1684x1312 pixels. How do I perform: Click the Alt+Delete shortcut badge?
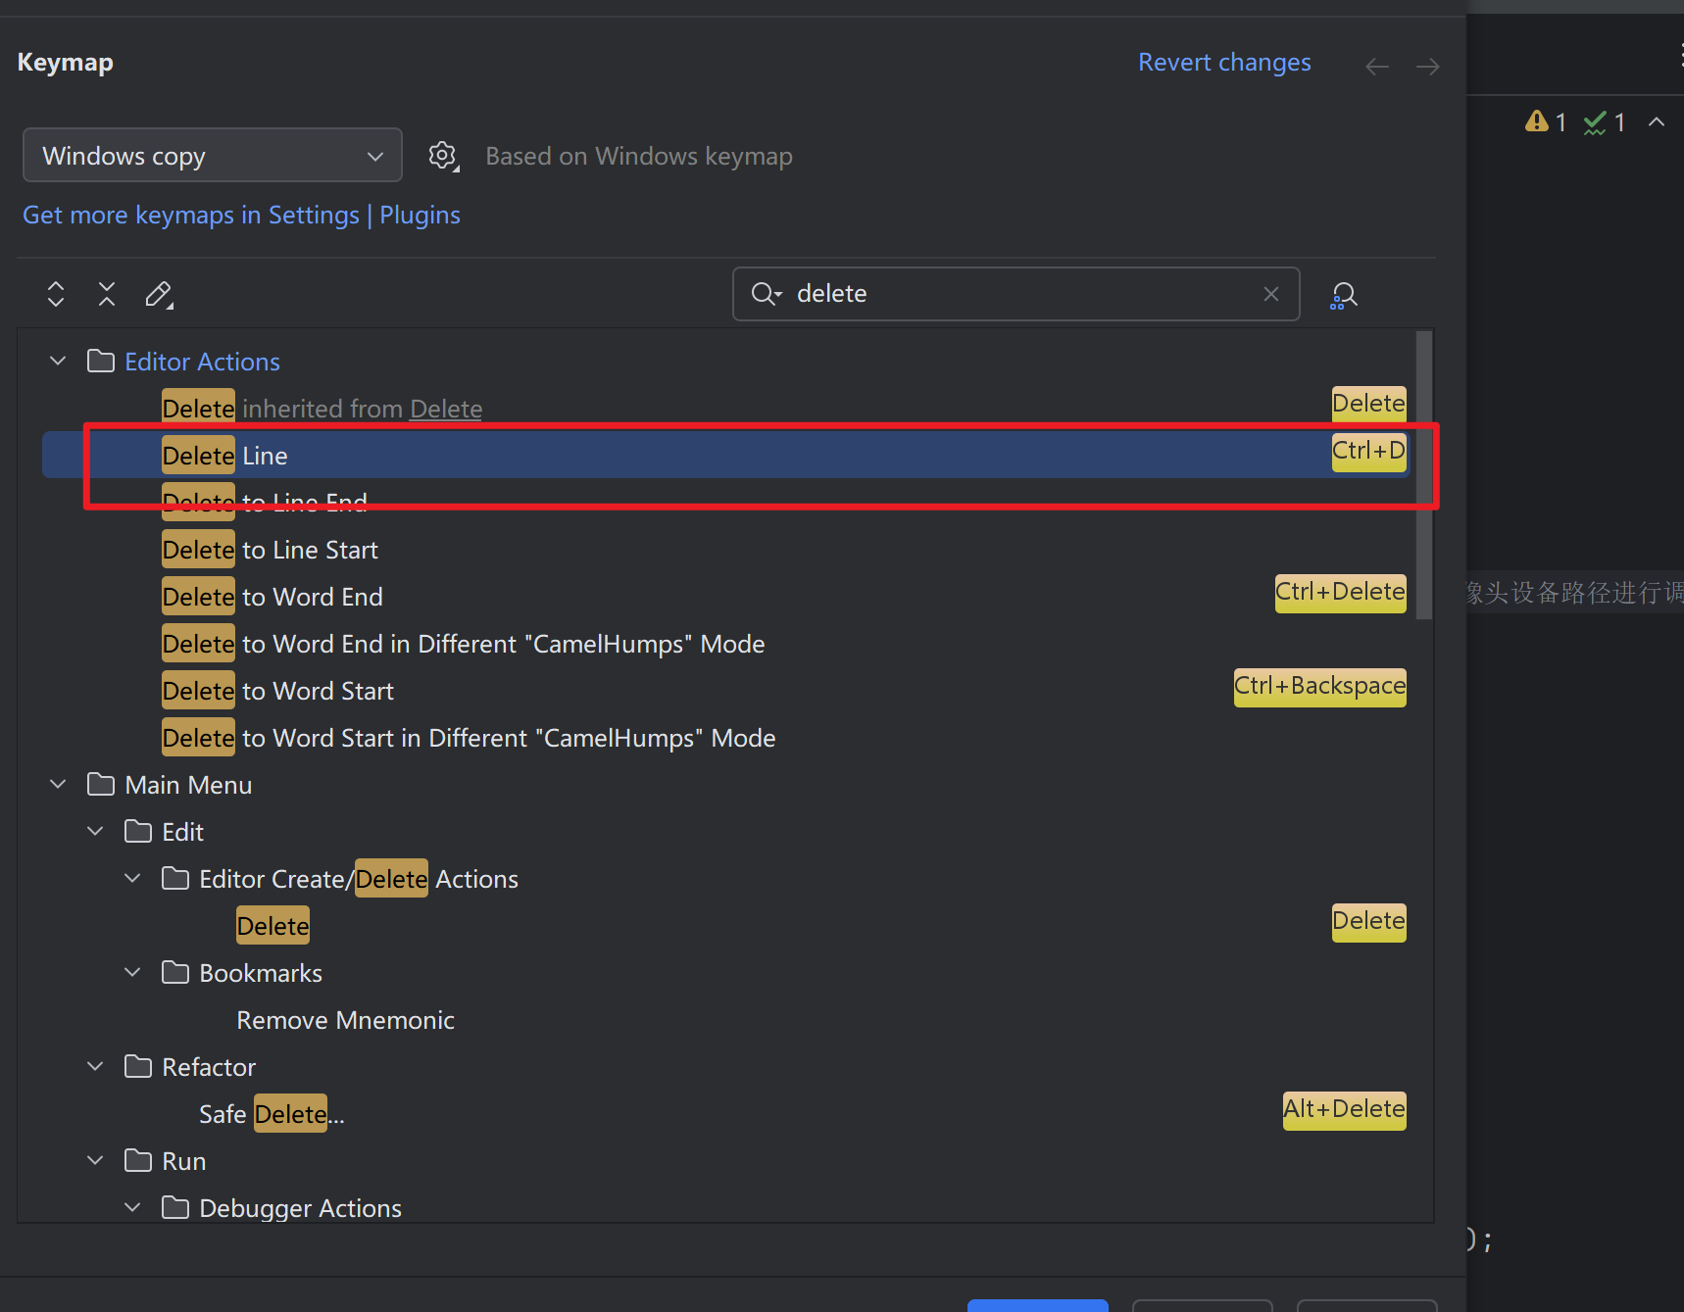[1344, 1110]
